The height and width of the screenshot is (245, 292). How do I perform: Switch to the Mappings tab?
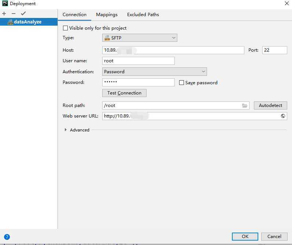point(107,15)
